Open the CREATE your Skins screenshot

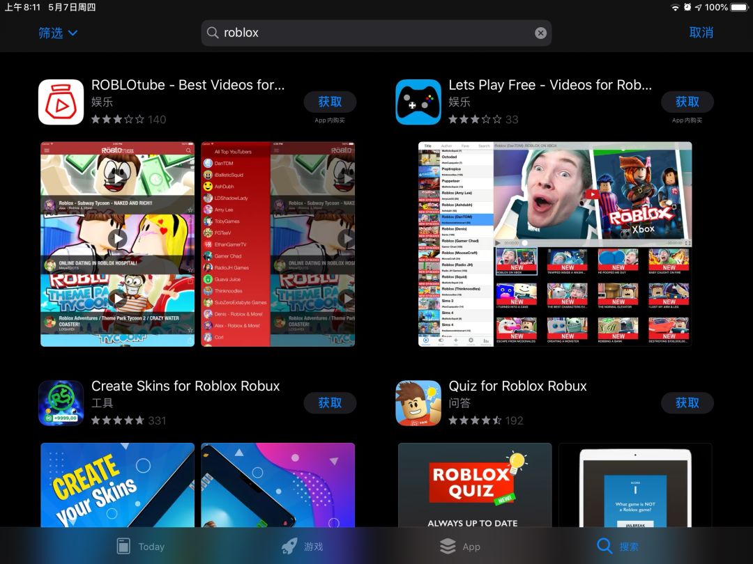(118, 485)
